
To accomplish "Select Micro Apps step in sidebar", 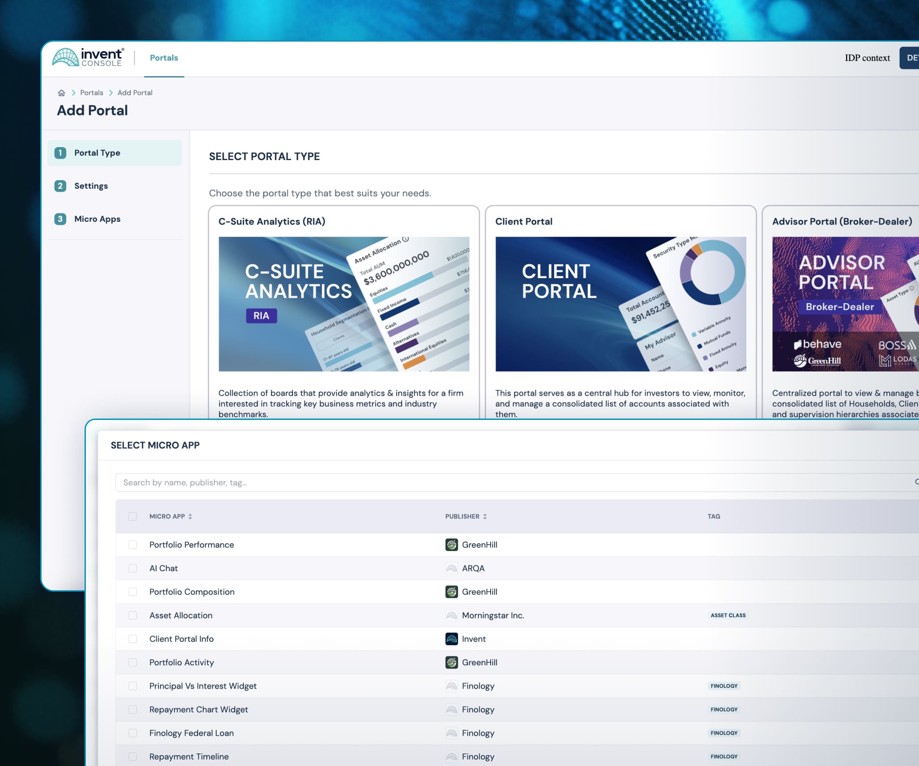I will point(97,219).
